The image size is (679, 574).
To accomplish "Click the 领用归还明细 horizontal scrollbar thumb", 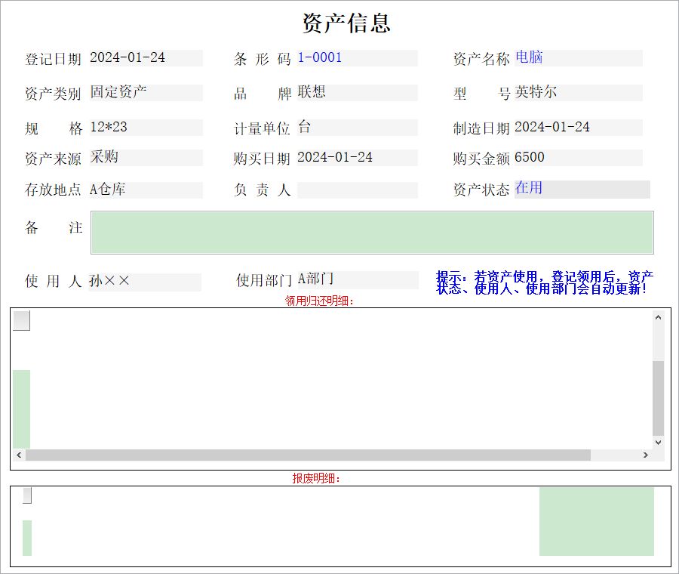I will pos(308,455).
